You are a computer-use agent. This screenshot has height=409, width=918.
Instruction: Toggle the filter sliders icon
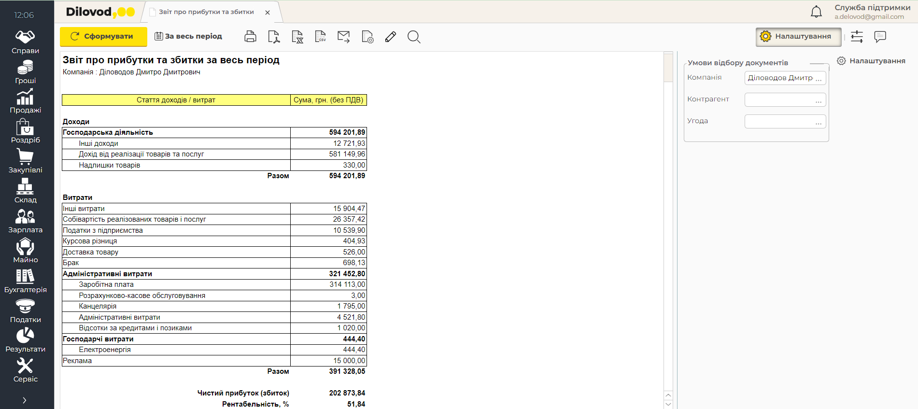857,37
